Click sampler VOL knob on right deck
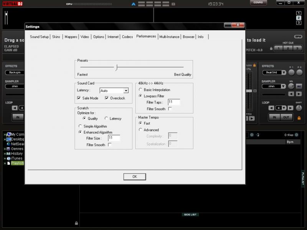 click(291, 86)
